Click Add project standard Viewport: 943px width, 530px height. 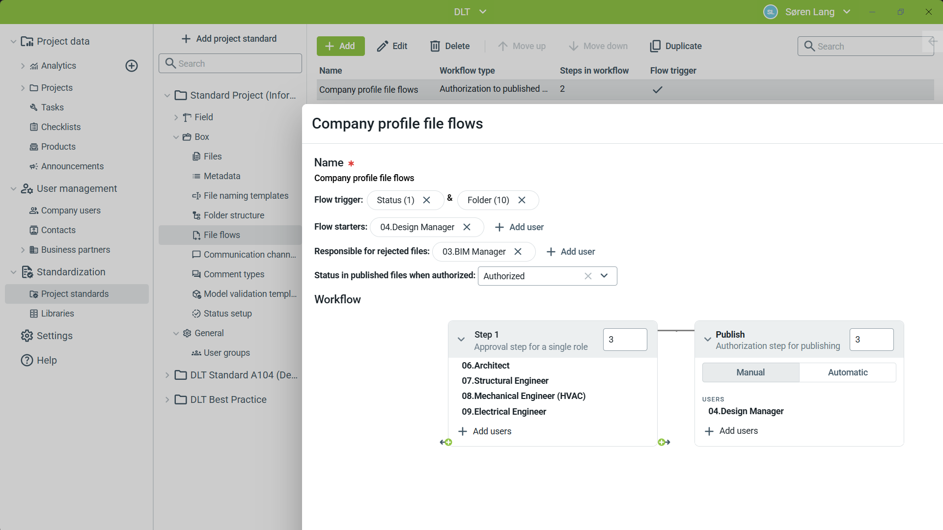pos(229,39)
